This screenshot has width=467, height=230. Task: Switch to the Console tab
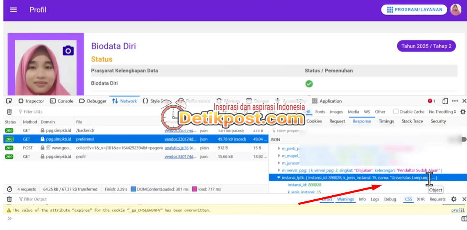[61, 101]
